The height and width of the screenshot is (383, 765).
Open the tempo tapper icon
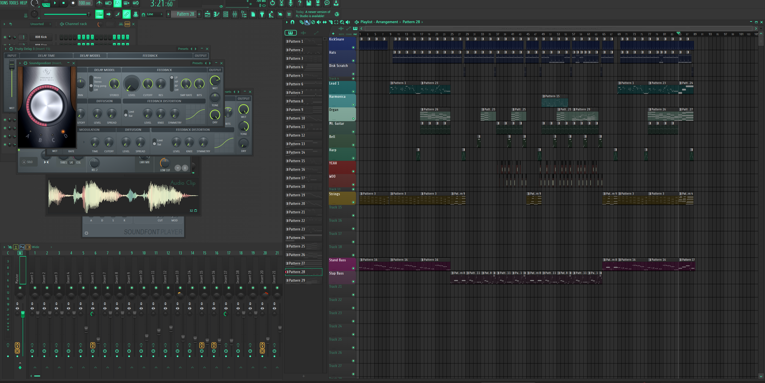(271, 14)
